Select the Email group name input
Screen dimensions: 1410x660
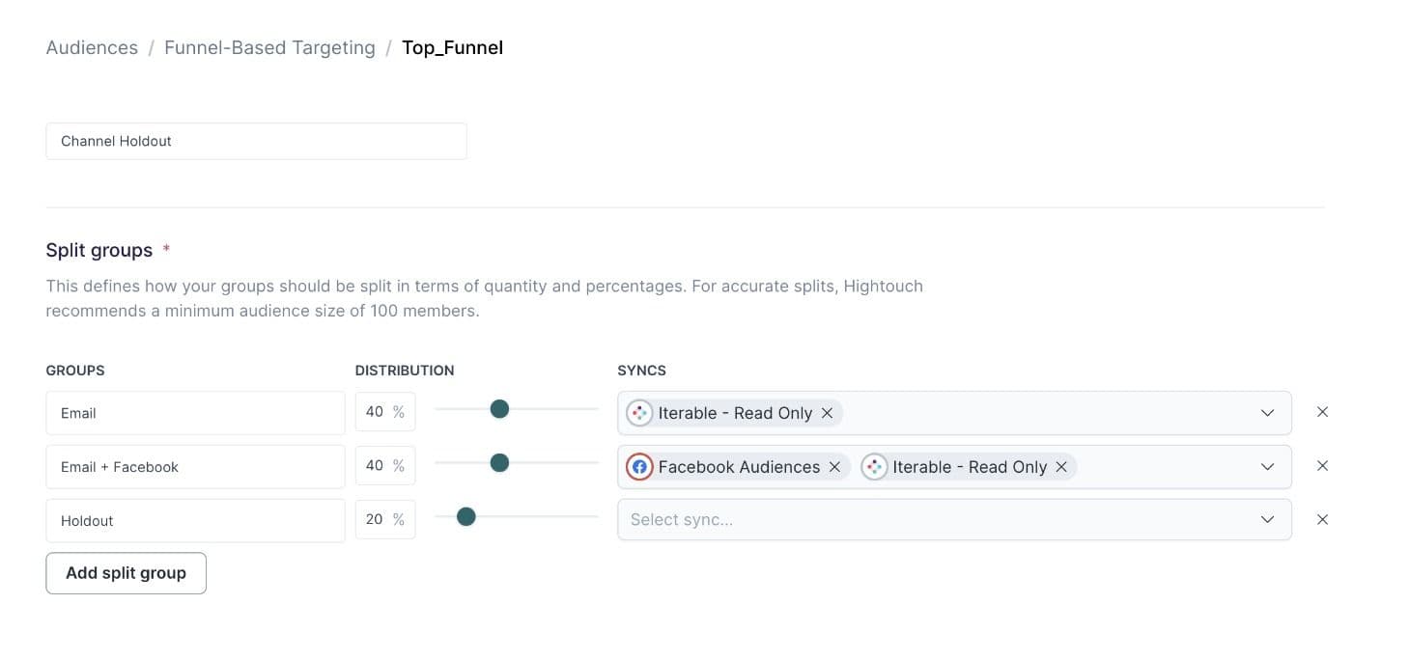pos(195,412)
